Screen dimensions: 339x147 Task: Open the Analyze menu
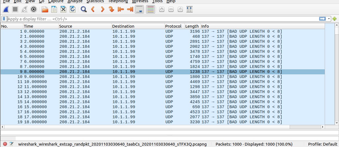click(x=75, y=1)
